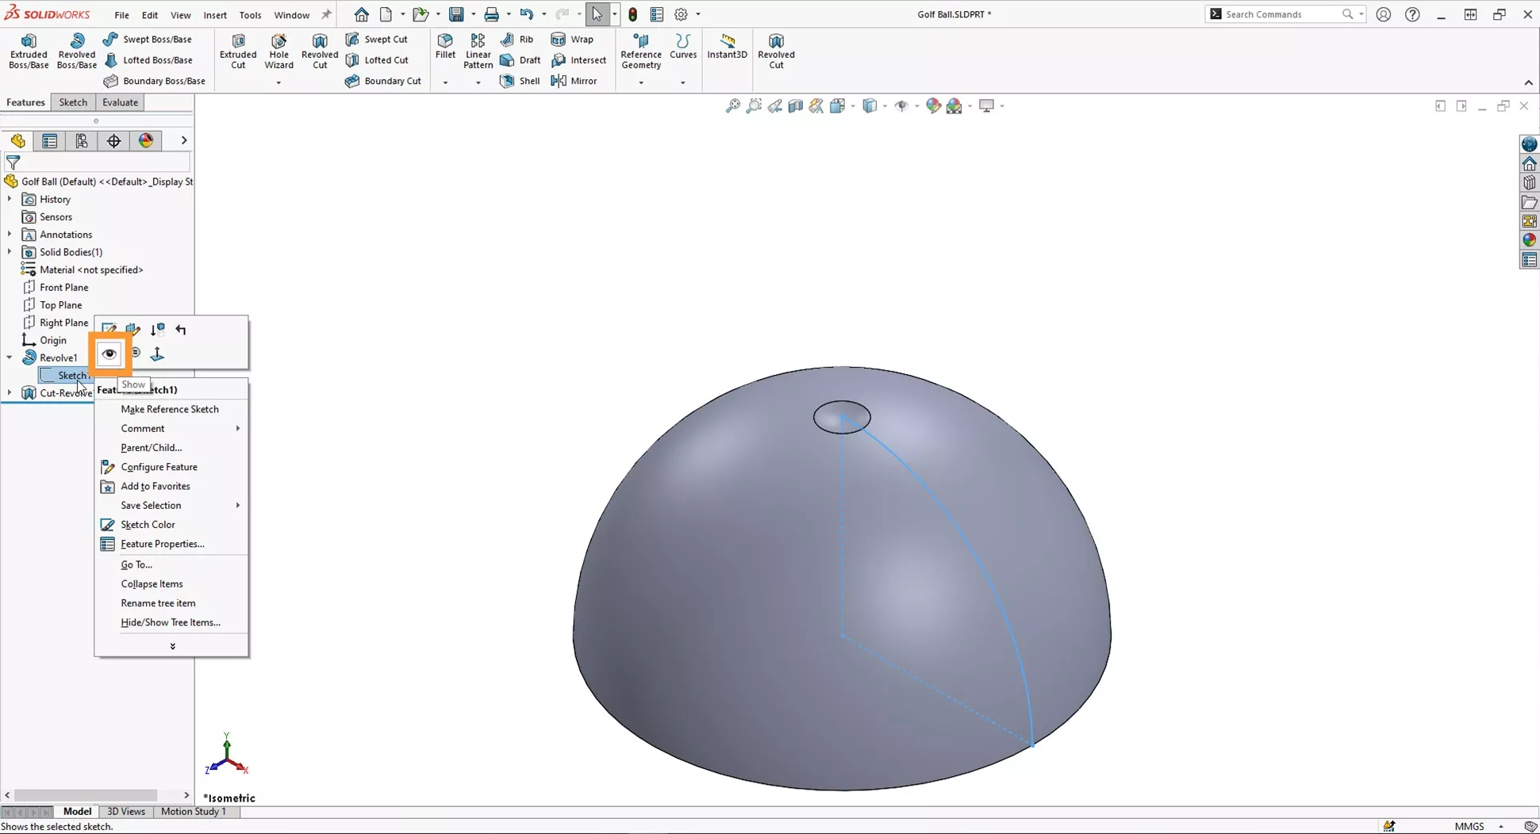
Task: Click the highlighted Show eye icon
Action: (x=109, y=354)
